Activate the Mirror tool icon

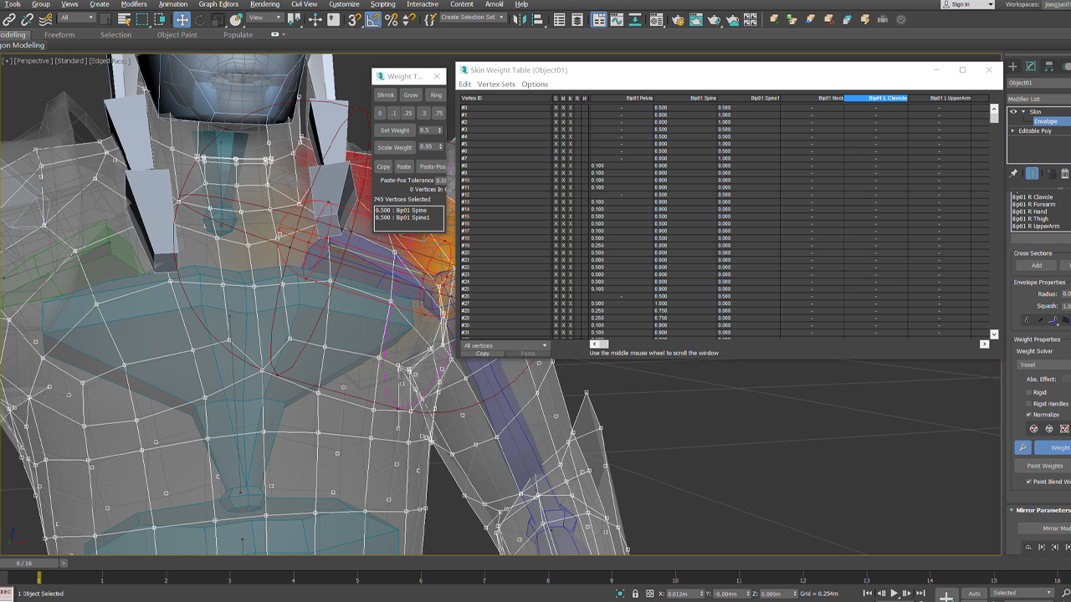[518, 18]
